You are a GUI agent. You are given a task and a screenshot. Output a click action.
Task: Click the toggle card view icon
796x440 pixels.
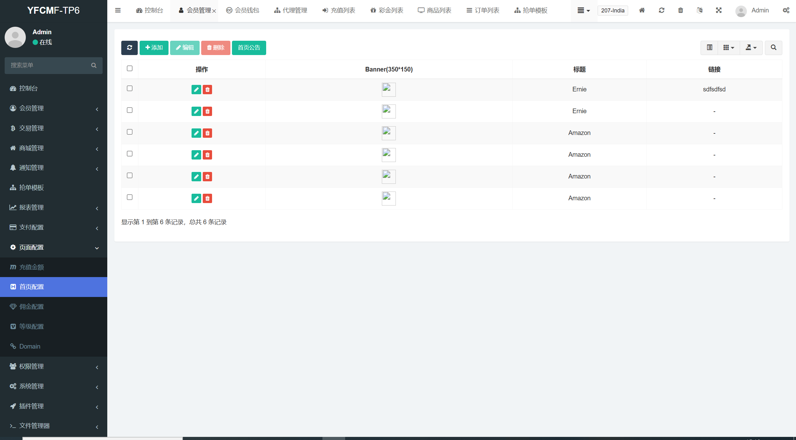point(709,48)
